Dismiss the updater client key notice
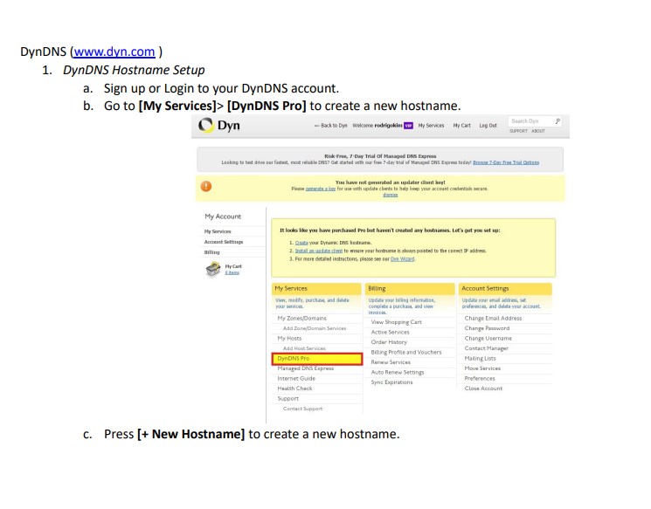This screenshot has height=509, width=651. click(x=390, y=195)
